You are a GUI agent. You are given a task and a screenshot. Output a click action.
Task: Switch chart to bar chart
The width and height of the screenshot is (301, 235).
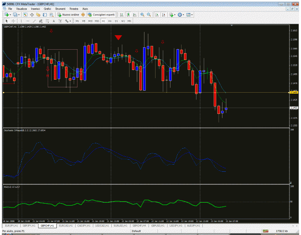tap(122, 14)
